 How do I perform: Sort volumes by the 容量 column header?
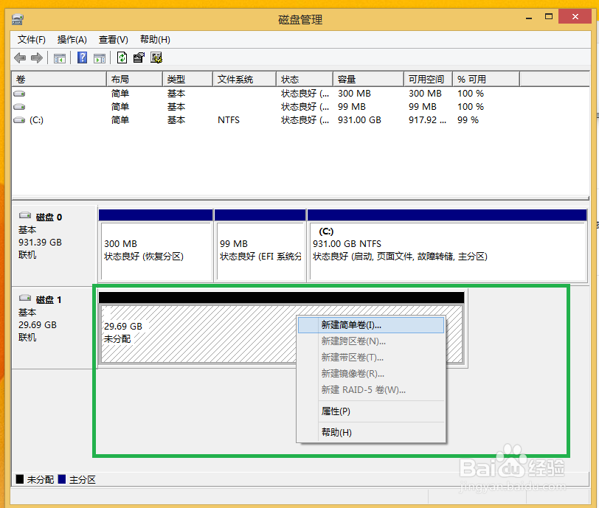(x=348, y=78)
